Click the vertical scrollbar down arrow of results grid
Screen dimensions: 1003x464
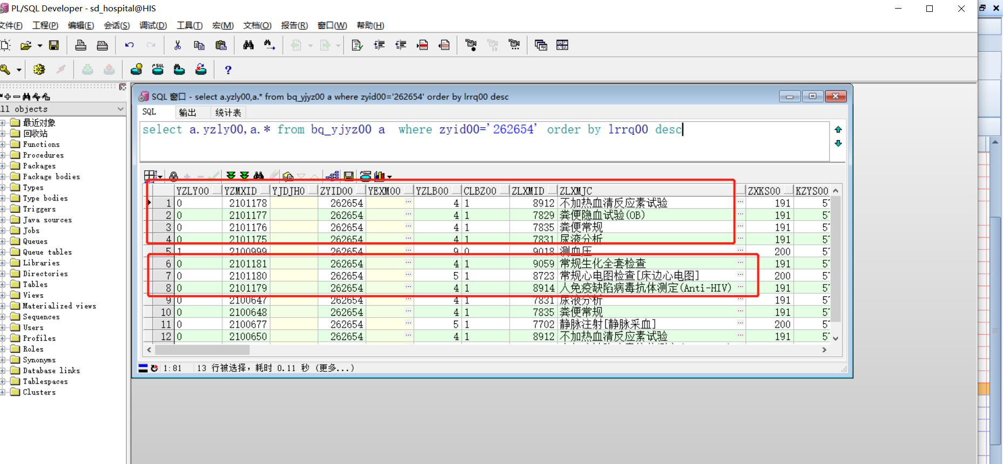tap(836, 338)
